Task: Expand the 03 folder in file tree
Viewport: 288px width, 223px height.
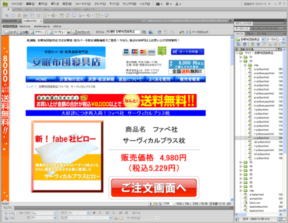Action: pos(241,162)
